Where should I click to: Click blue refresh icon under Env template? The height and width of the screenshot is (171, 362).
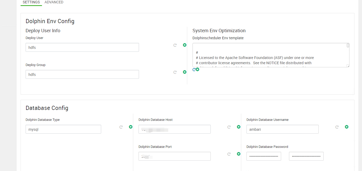194,70
